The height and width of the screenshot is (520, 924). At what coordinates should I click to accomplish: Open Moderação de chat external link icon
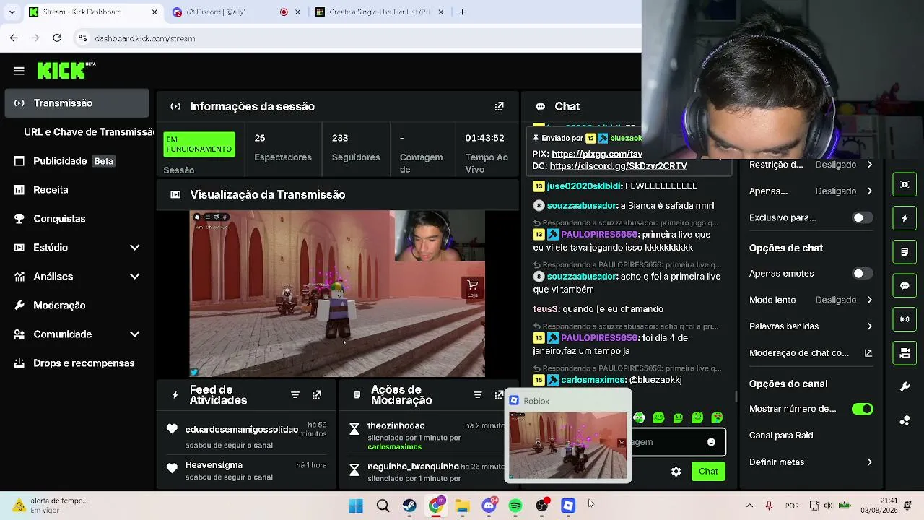pyautogui.click(x=868, y=353)
